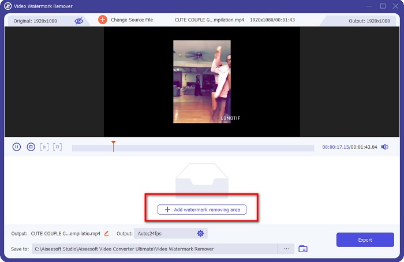This screenshot has width=404, height=262.
Task: Pause the video playback
Action: click(x=17, y=147)
